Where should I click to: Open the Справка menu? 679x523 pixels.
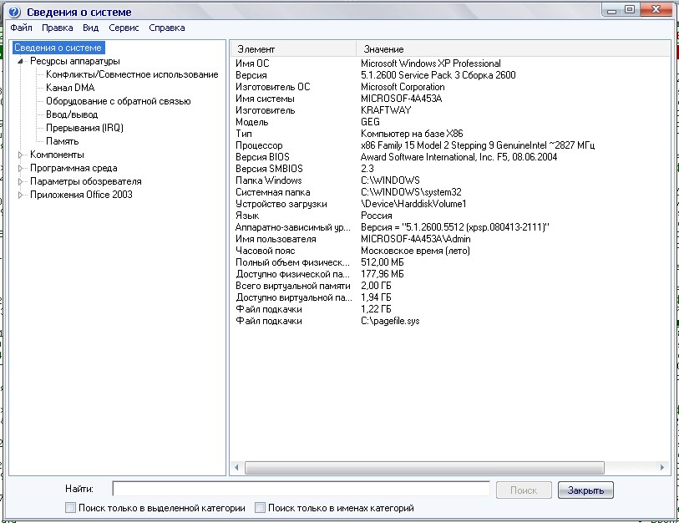pyautogui.click(x=167, y=28)
